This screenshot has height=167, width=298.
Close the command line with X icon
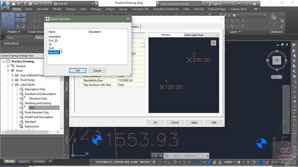coord(156,156)
